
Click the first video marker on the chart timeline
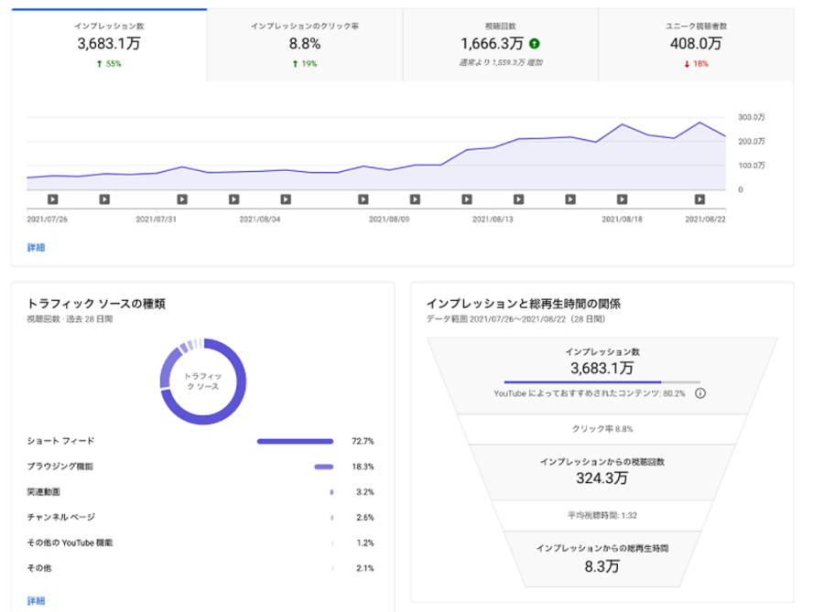click(52, 199)
